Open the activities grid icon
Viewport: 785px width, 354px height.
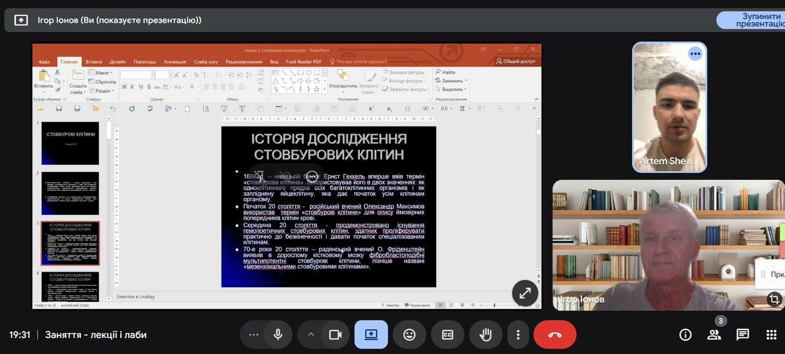pos(772,334)
